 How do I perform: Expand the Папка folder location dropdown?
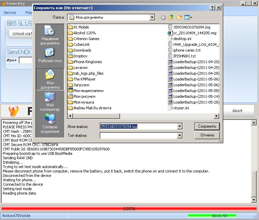coord(152,17)
